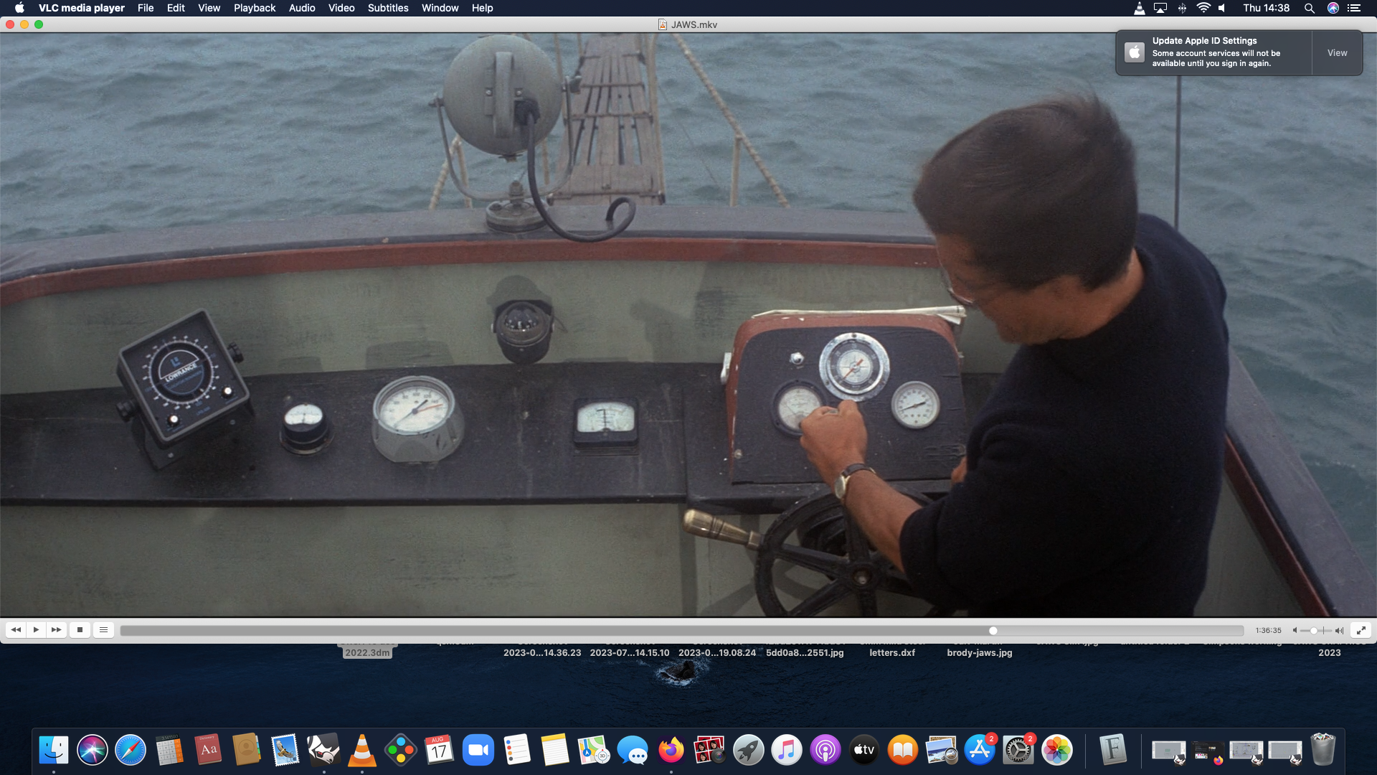Open AirPlay display menu bar icon

[x=1160, y=8]
